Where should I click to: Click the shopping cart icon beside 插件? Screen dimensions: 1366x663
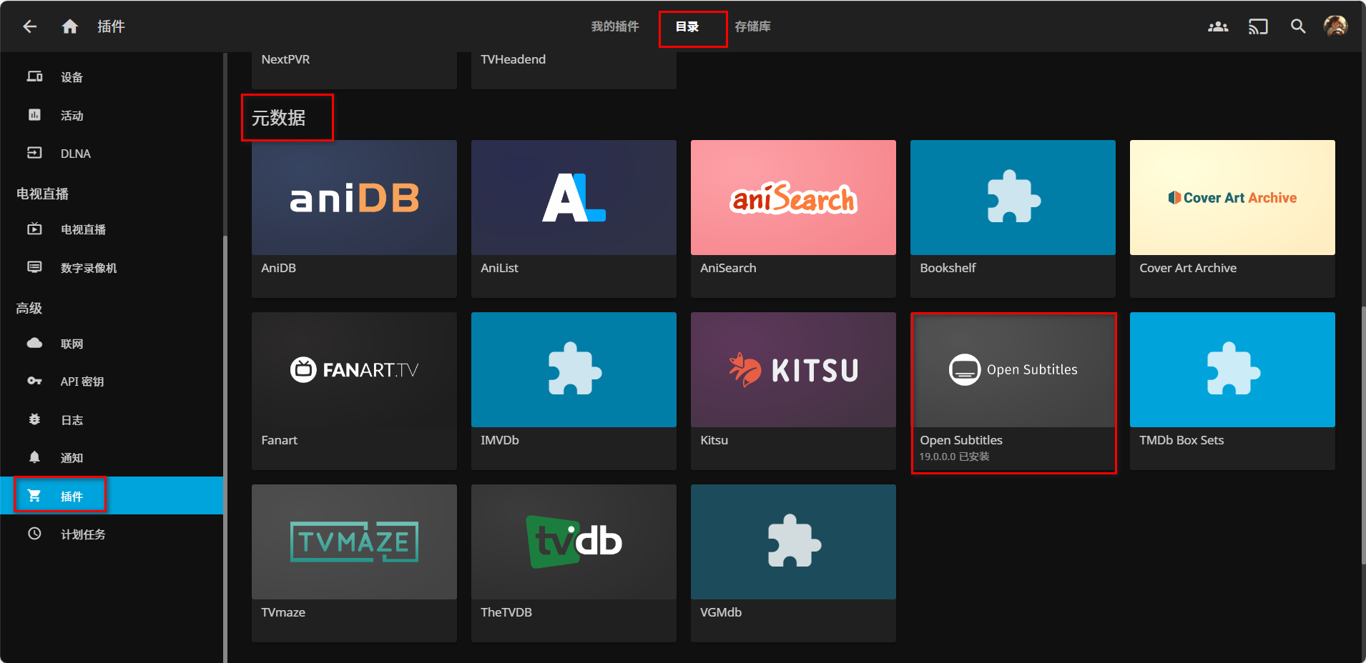pos(34,495)
